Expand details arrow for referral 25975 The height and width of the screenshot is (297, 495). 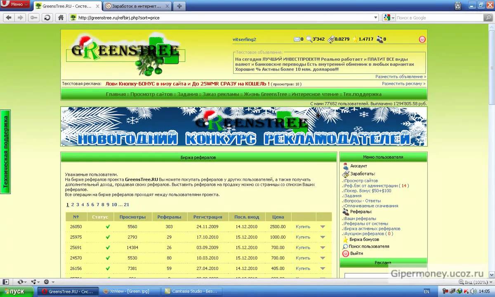click(x=323, y=237)
